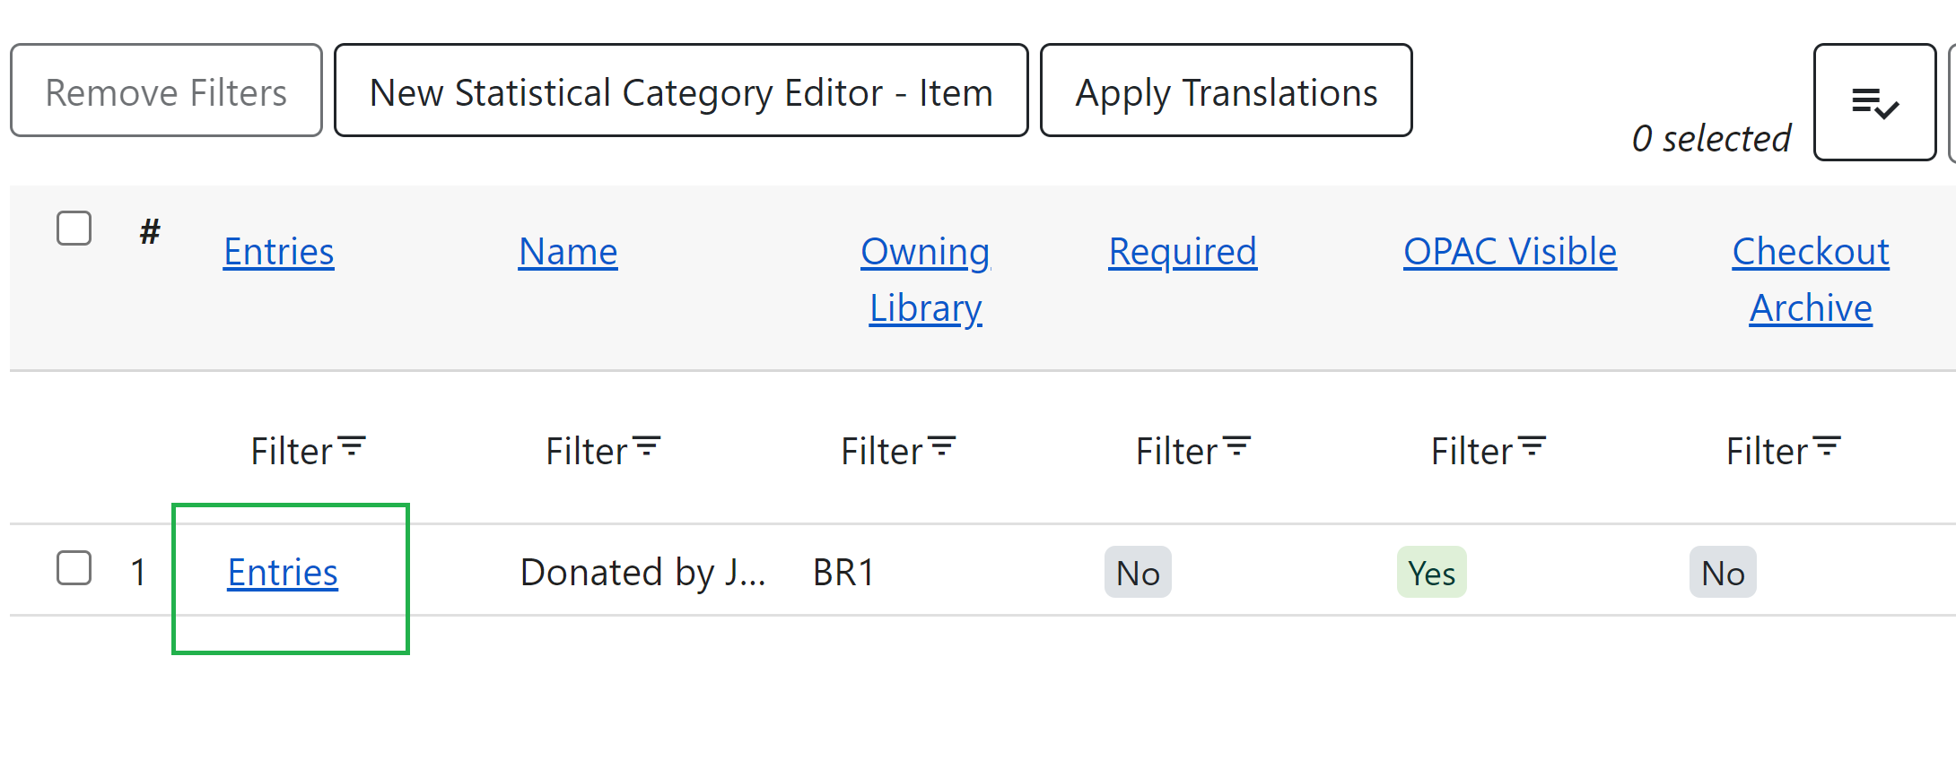Screen dimensions: 1956x760
Task: Open the Owning Library column filter icon
Action: (x=942, y=447)
